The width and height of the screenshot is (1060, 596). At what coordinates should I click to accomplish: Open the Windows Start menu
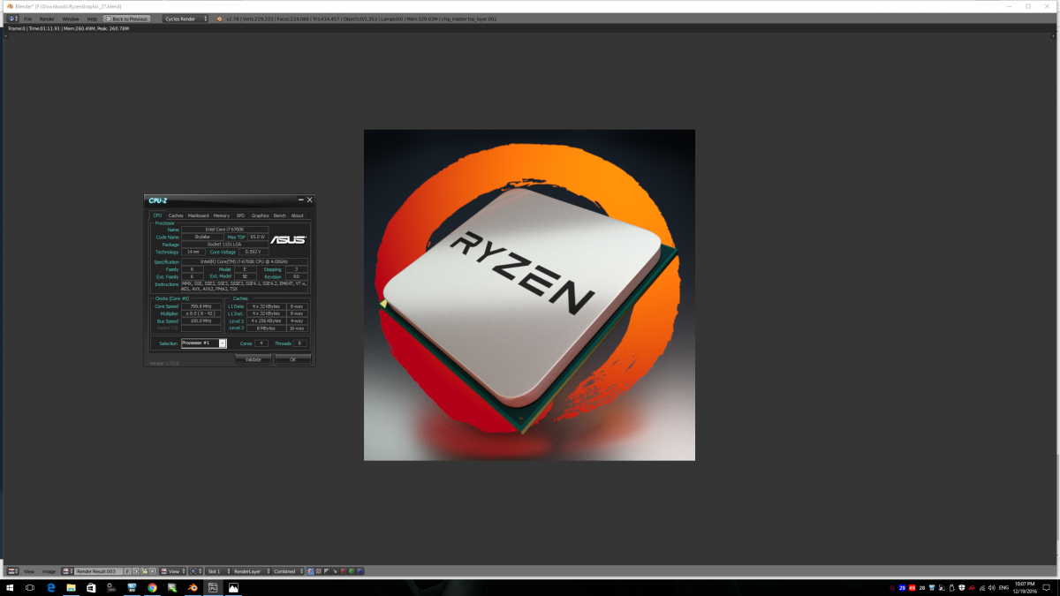[10, 587]
